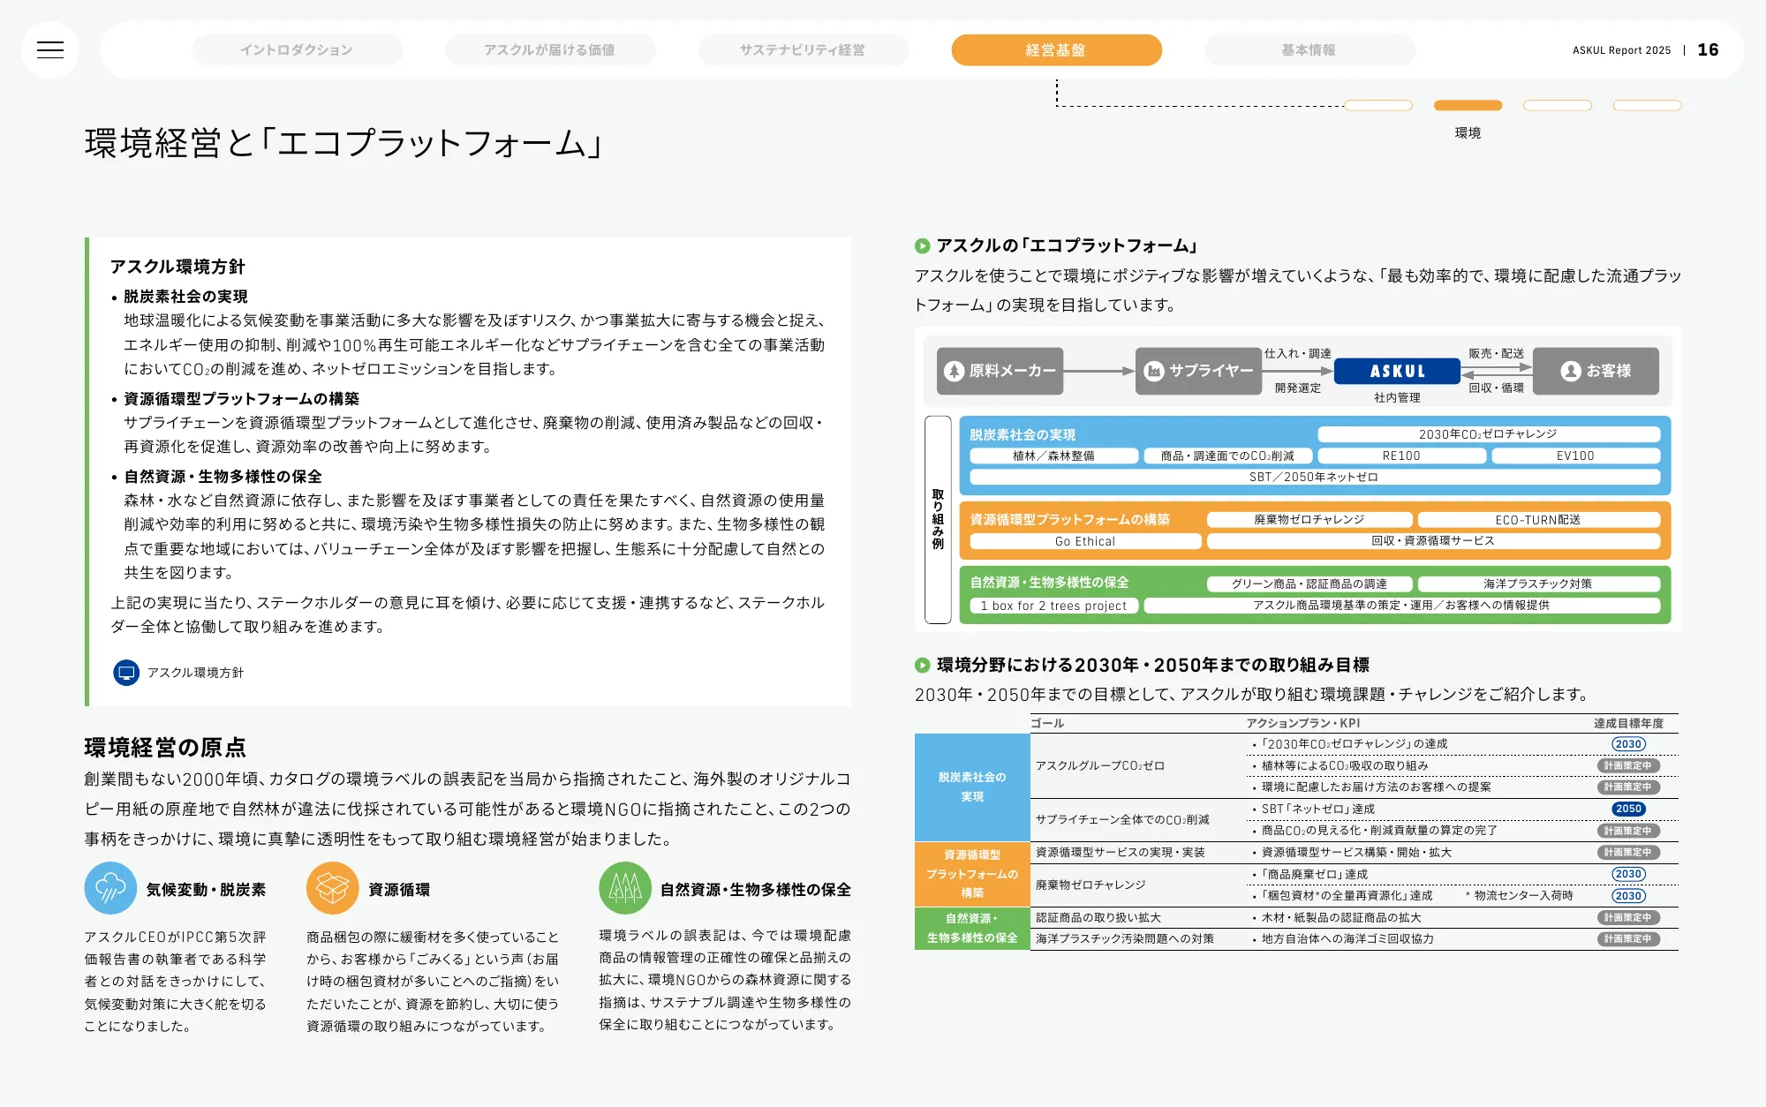Click the ECO-TURN配送 pill

click(1538, 520)
